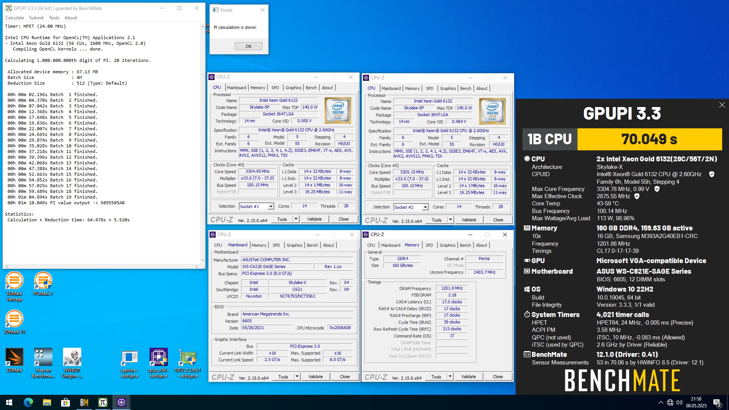
Task: Click the Intel Xeon logo in Socket #1 CPU-Z
Action: pyautogui.click(x=338, y=110)
